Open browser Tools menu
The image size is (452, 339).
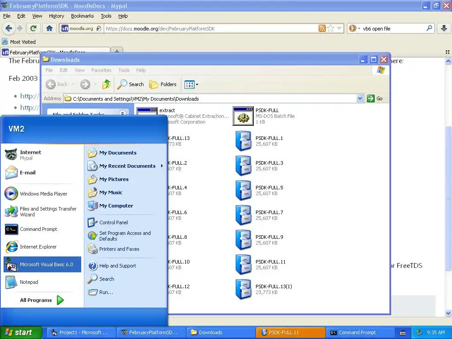click(106, 16)
